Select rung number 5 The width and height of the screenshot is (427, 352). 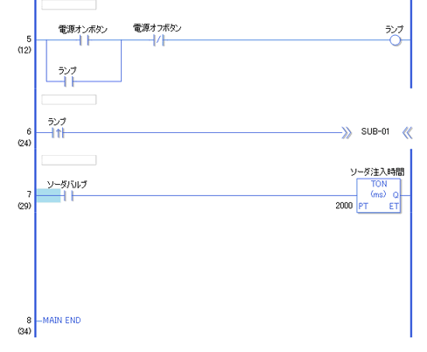coord(29,39)
